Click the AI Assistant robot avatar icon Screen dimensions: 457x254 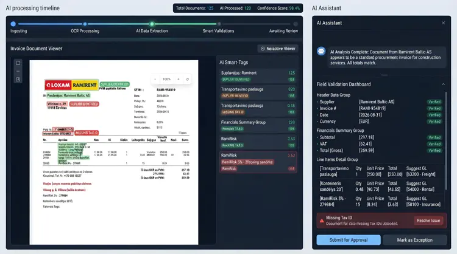click(321, 51)
